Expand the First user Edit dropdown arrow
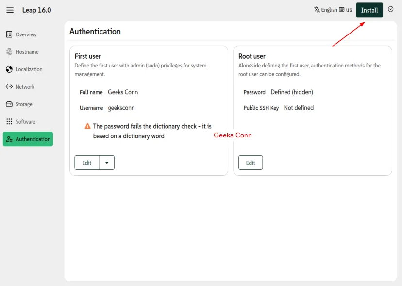Image resolution: width=402 pixels, height=286 pixels. pyautogui.click(x=107, y=163)
